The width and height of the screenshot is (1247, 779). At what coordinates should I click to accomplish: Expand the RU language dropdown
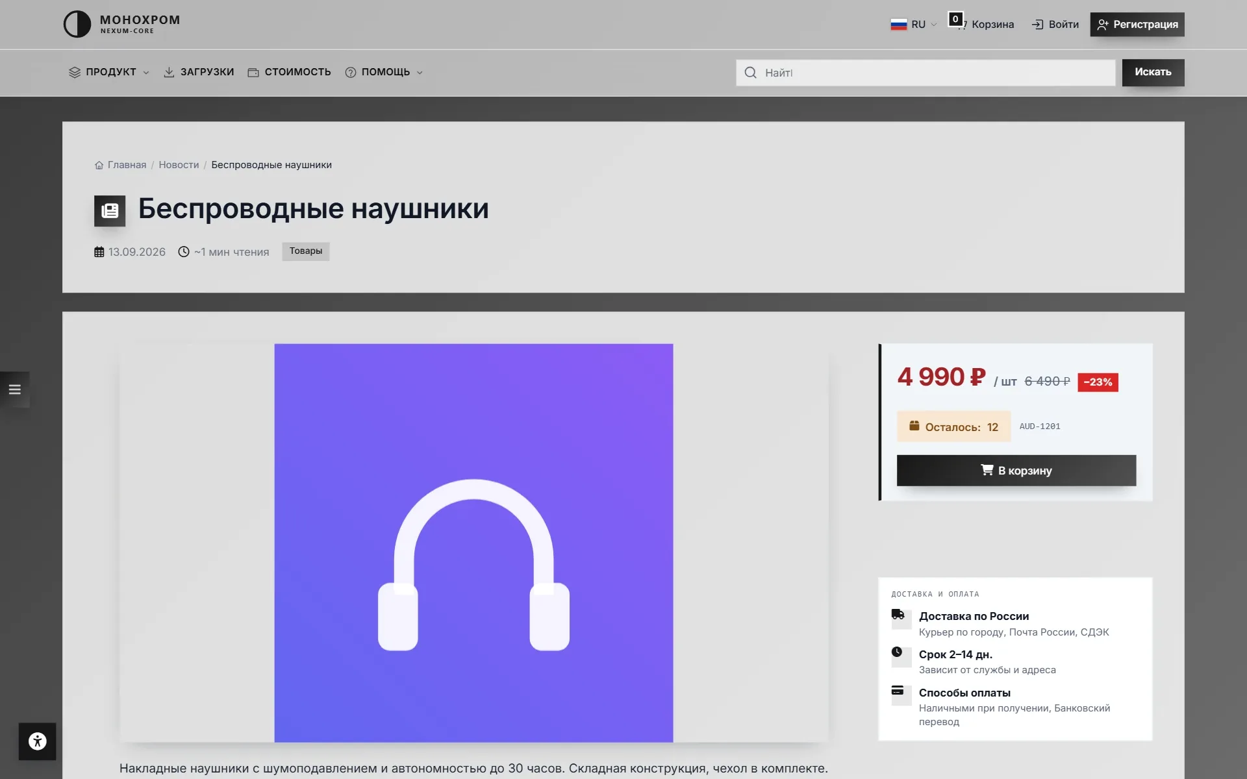pyautogui.click(x=914, y=25)
